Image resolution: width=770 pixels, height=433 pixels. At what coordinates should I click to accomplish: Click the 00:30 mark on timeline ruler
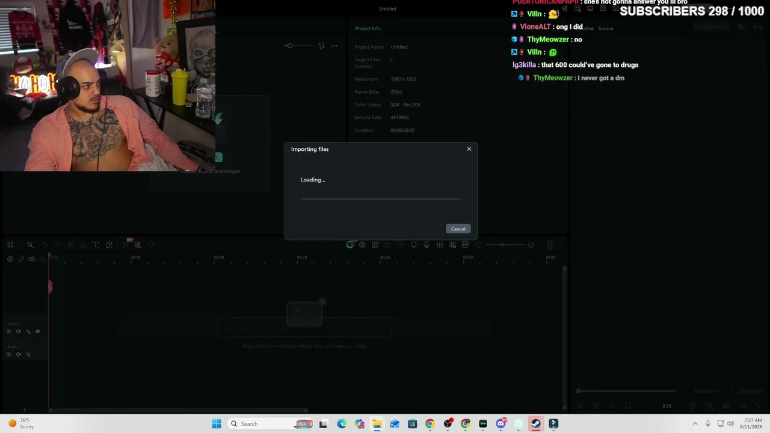302,257
